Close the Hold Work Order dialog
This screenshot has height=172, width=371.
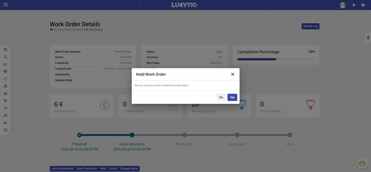pyautogui.click(x=232, y=74)
